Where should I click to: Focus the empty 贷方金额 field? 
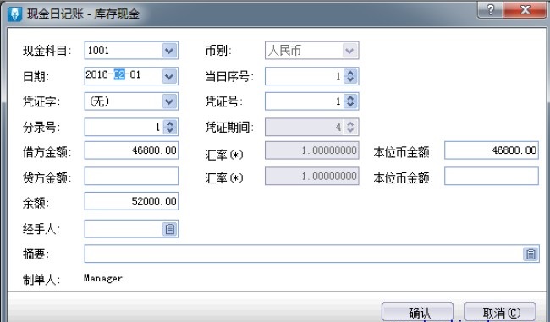point(131,177)
